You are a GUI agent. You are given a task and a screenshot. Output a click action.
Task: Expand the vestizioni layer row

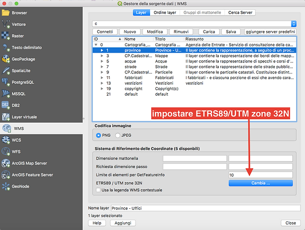click(x=102, y=83)
